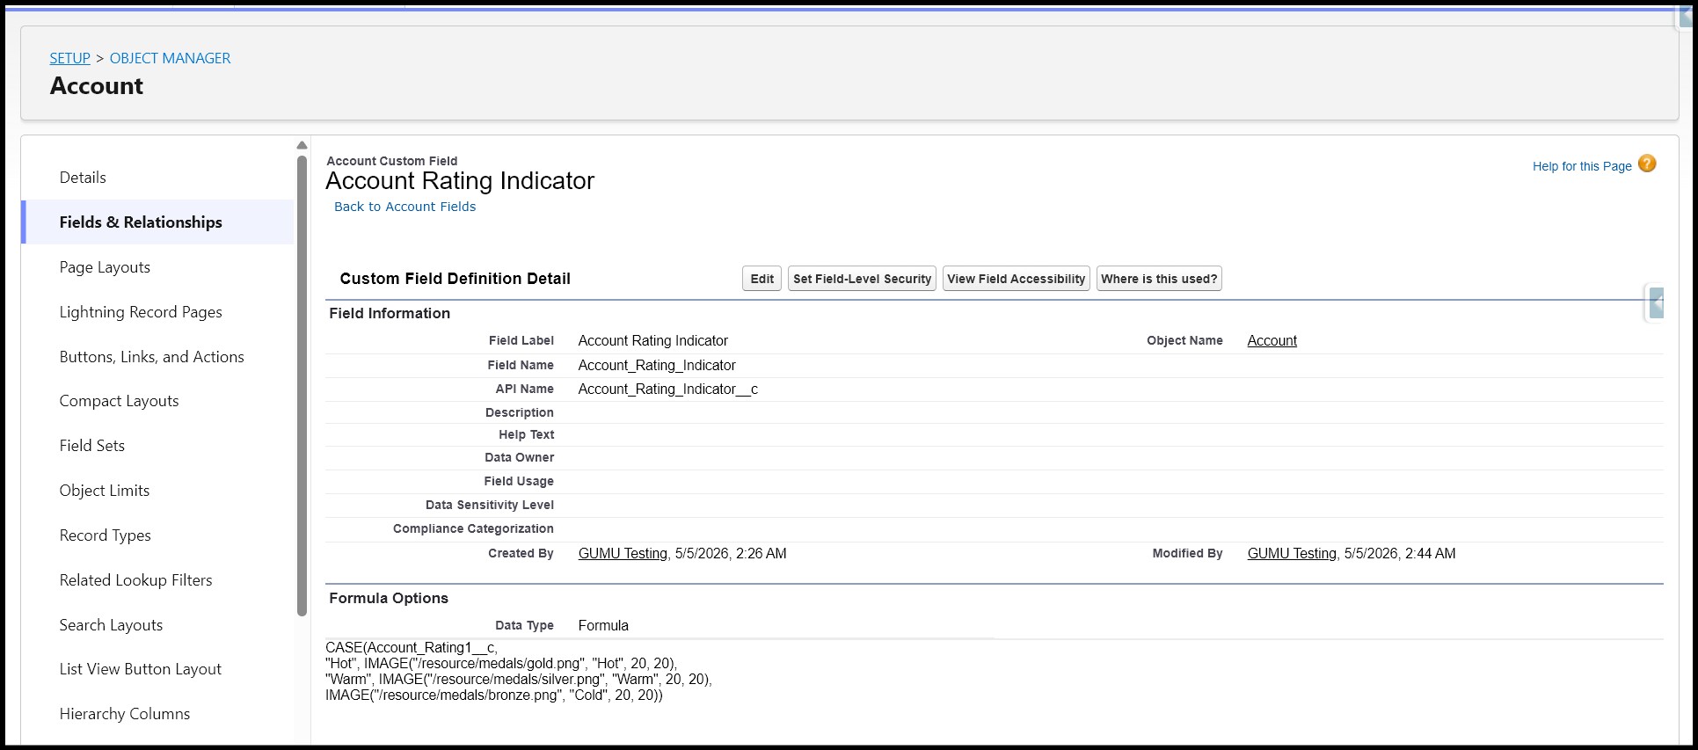Open Buttons, Links, and Actions

click(152, 357)
